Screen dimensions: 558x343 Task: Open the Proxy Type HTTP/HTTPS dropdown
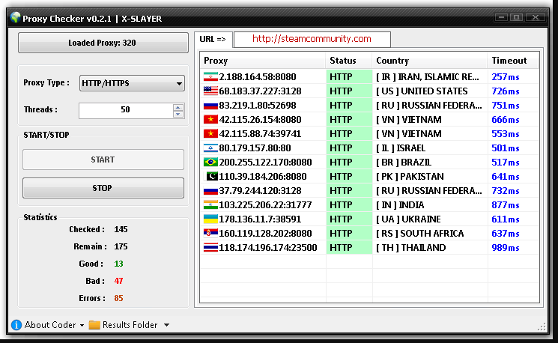pos(132,83)
